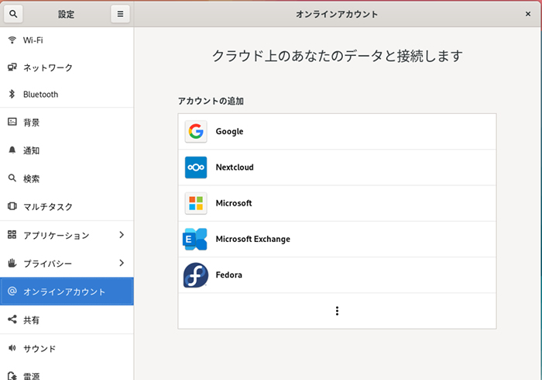Click the Nextcloud logo icon
This screenshot has width=542, height=380.
point(196,168)
